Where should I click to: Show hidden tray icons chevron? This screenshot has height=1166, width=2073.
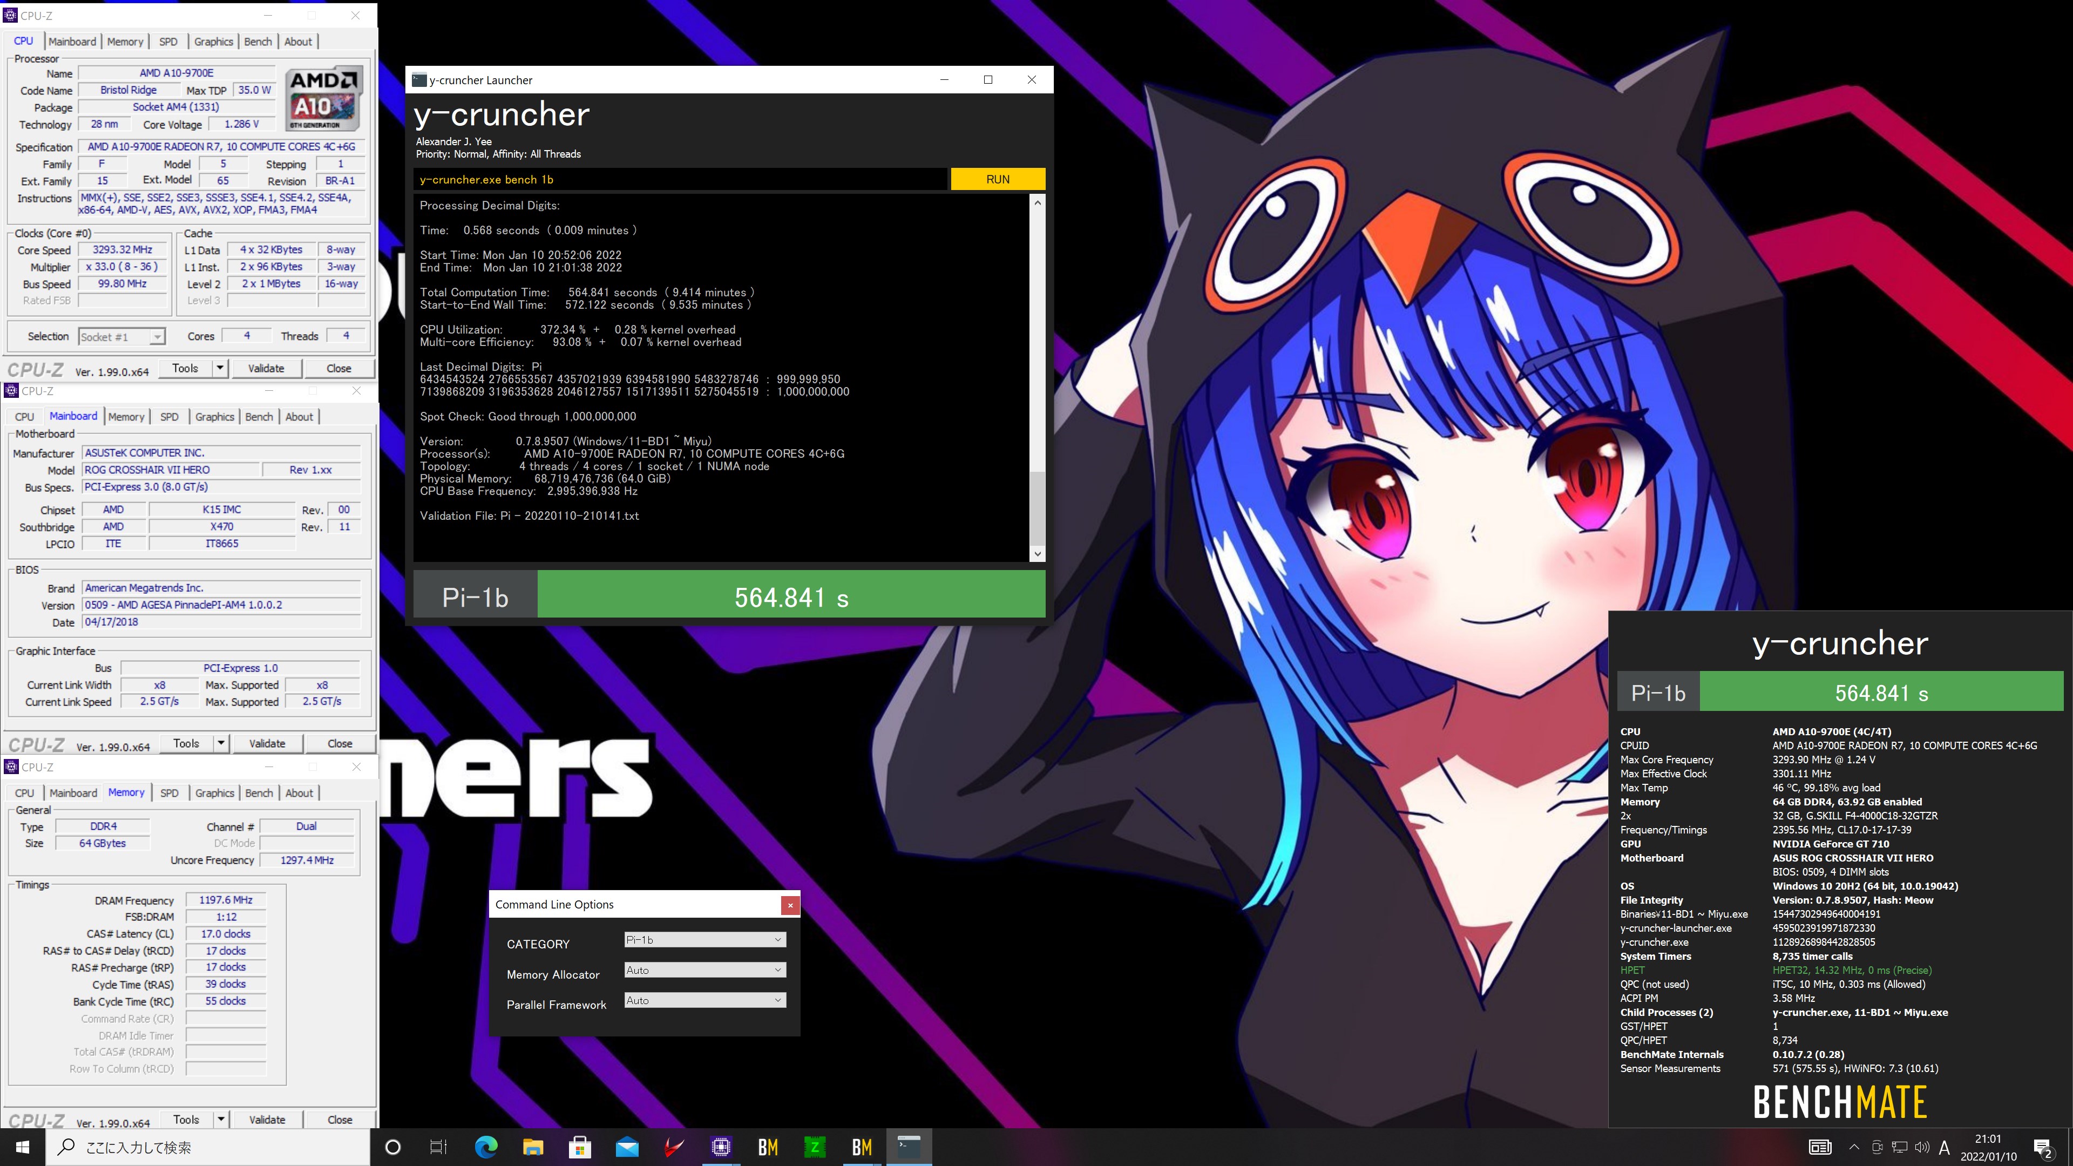pyautogui.click(x=1854, y=1148)
